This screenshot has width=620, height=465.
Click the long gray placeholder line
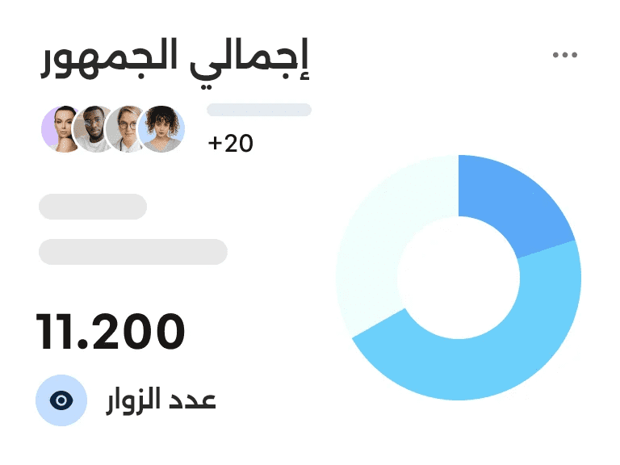click(x=133, y=252)
